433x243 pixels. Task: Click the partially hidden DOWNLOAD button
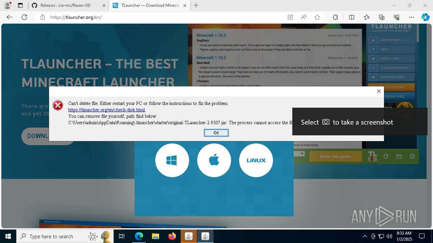pyautogui.click(x=35, y=136)
